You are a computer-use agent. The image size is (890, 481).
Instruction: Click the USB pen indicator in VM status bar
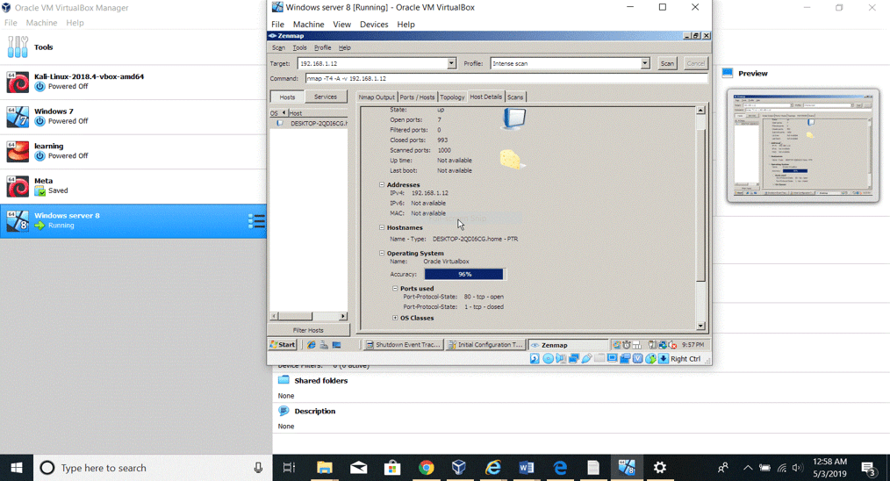(x=586, y=359)
